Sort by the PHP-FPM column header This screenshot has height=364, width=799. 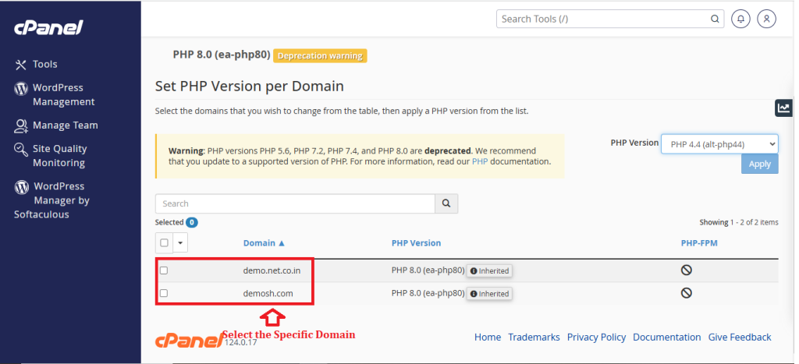pyautogui.click(x=699, y=243)
